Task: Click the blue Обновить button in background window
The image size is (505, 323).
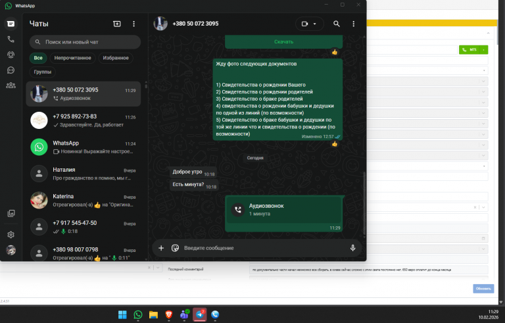Action: click(483, 289)
